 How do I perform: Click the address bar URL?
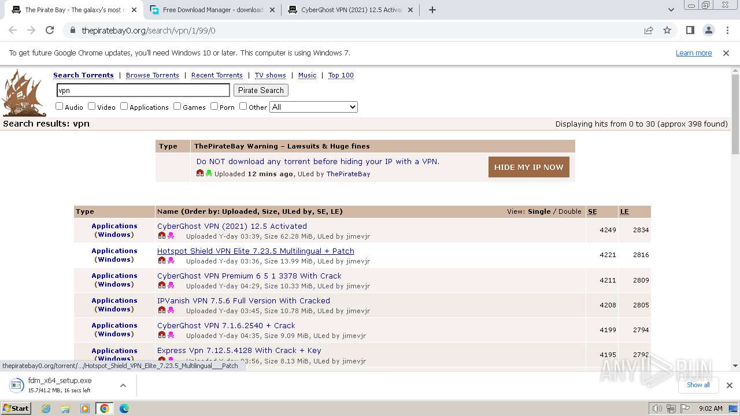149,31
